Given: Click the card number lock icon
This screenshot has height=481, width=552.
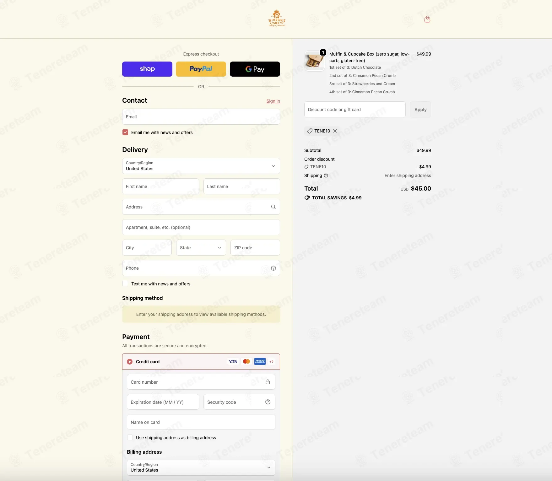Looking at the screenshot, I should [268, 382].
